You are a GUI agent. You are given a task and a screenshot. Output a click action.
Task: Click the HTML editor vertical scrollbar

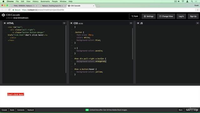click(x=66, y=49)
